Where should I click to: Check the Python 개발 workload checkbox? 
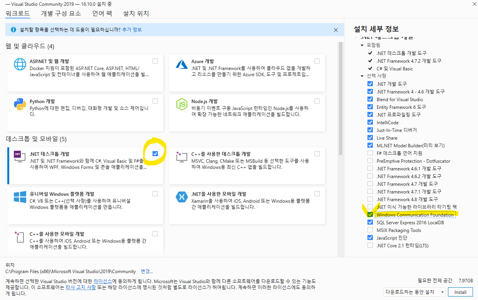[155, 101]
